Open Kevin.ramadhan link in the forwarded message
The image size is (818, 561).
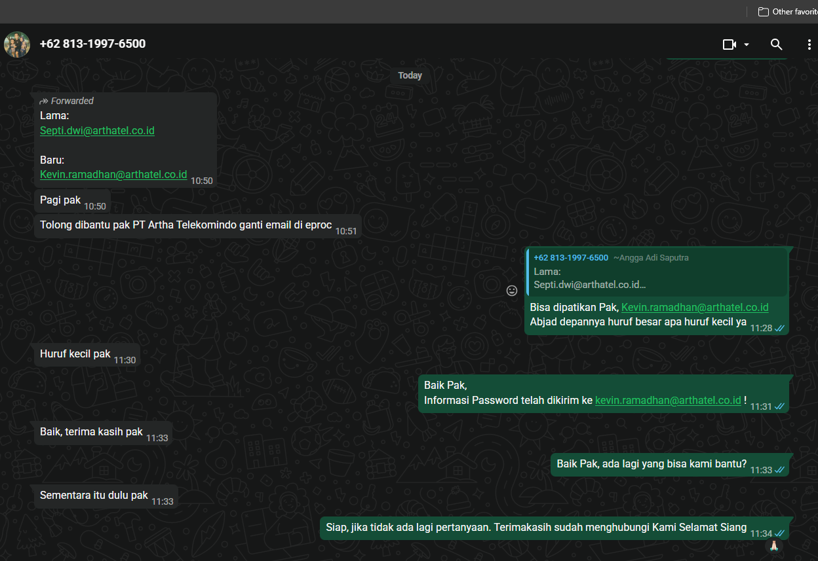point(113,175)
